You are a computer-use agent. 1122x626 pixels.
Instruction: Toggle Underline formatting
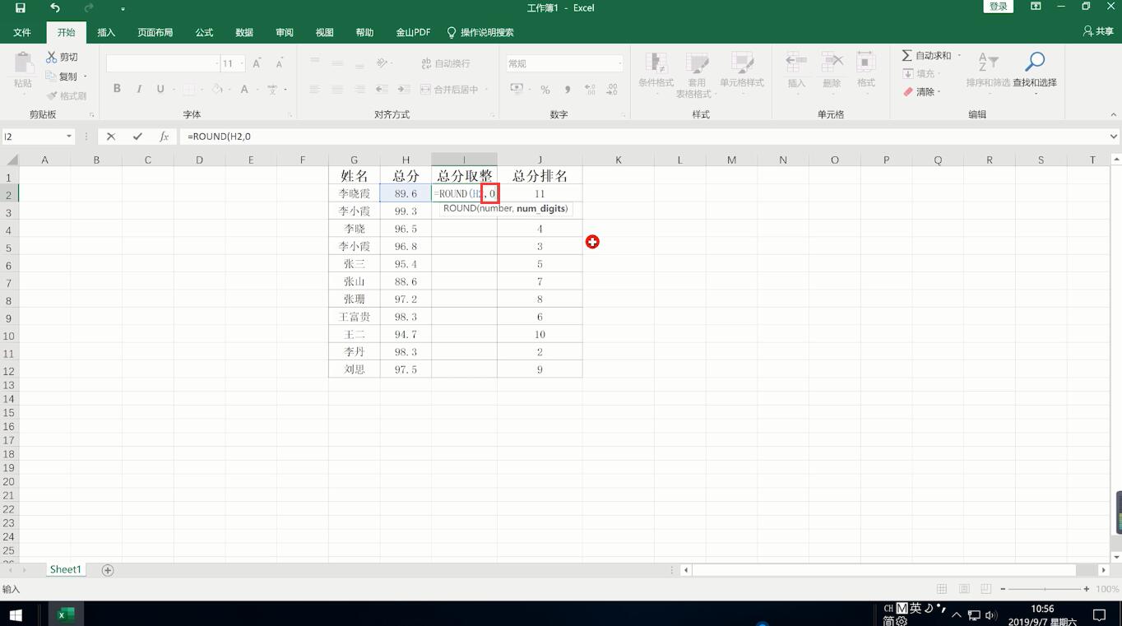coord(160,89)
